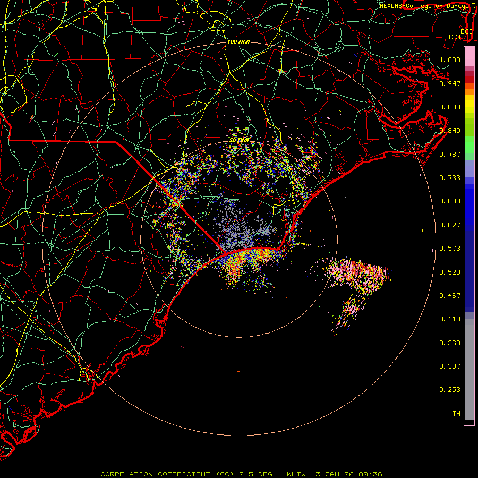Select the 0.253 scale value
478x478 pixels.
450,390
